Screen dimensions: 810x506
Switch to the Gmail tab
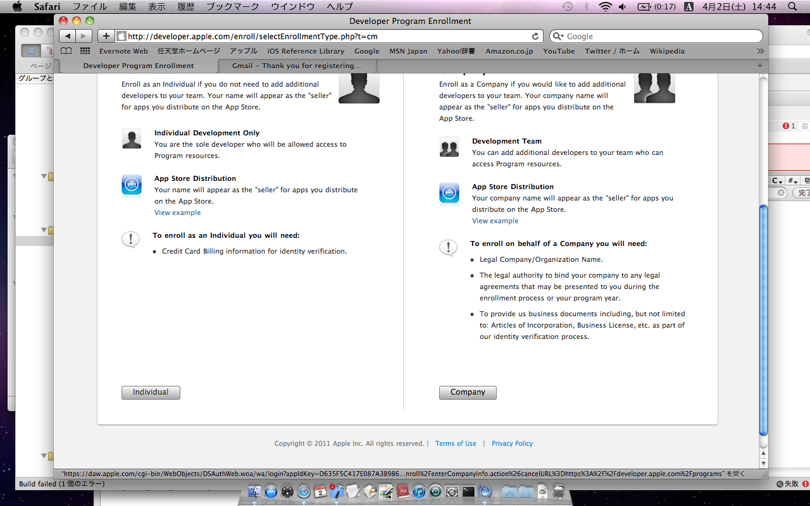(x=297, y=66)
